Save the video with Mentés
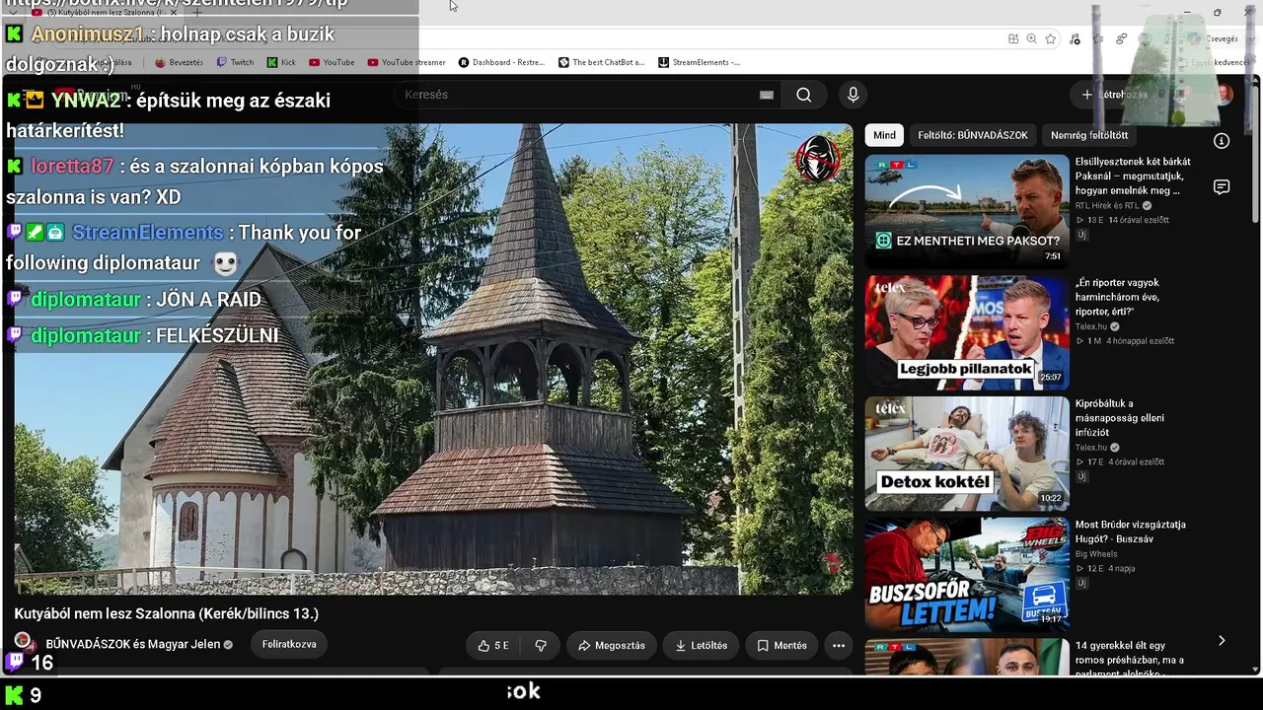The width and height of the screenshot is (1263, 710). coord(781,646)
